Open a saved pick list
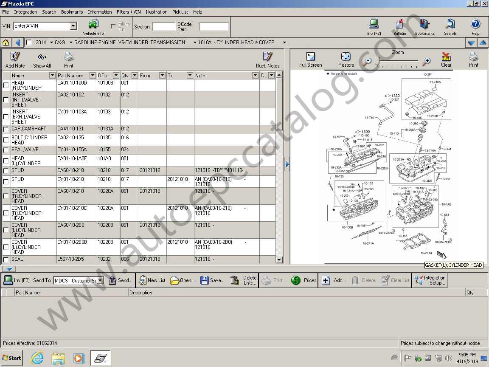Viewport: 489px width, 367px height. [183, 280]
